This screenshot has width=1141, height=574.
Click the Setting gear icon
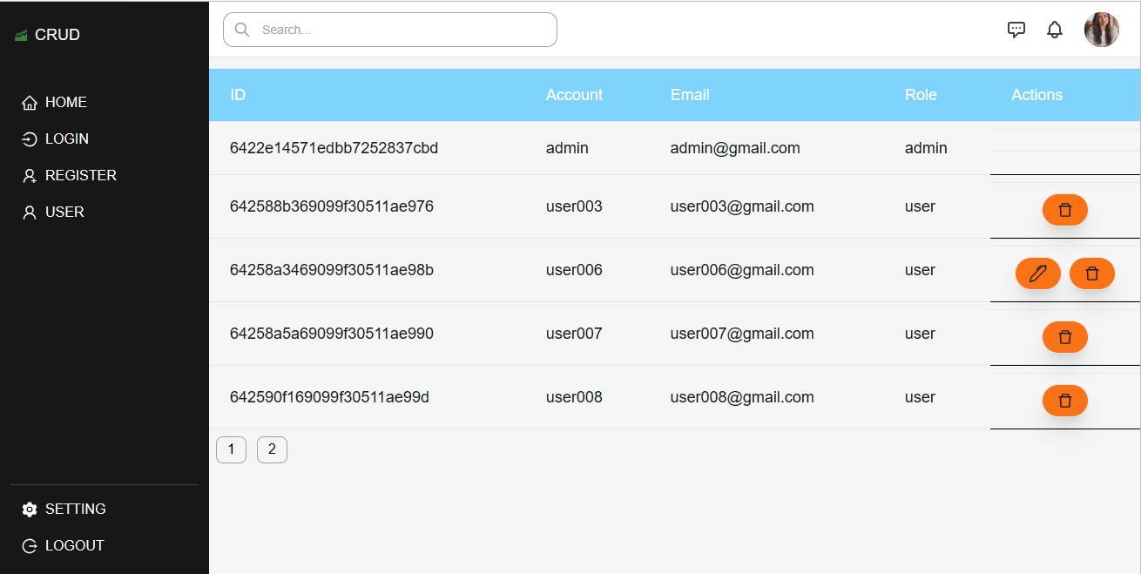30,510
